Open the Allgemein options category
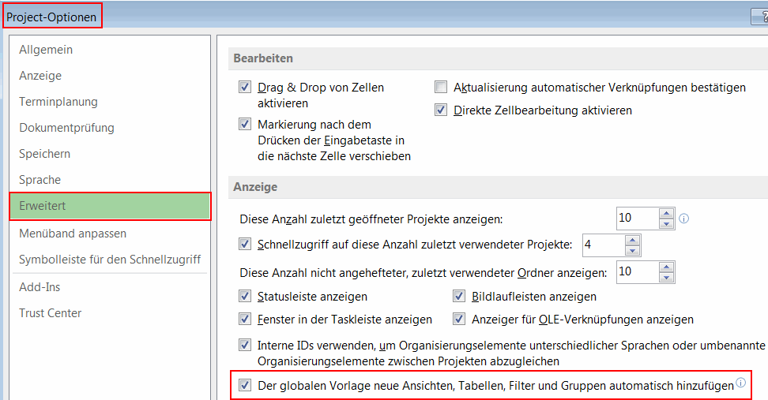 click(x=46, y=50)
